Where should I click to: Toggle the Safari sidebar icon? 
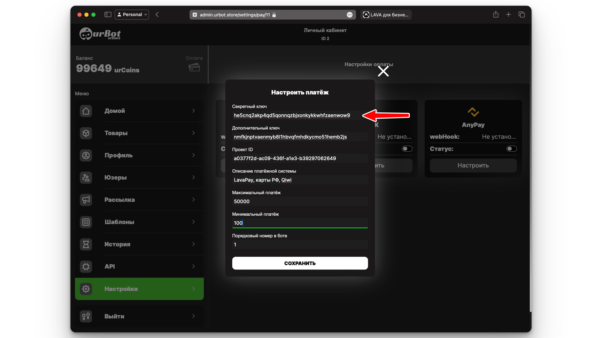point(108,15)
